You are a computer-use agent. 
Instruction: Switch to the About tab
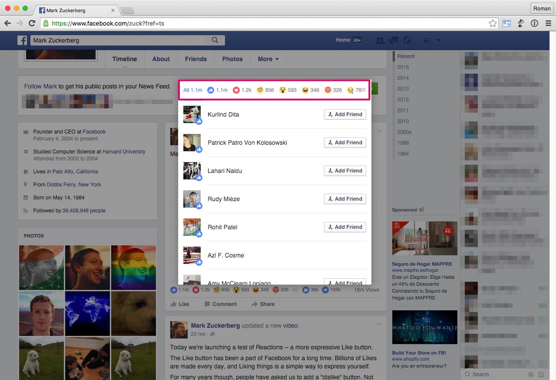pos(161,59)
